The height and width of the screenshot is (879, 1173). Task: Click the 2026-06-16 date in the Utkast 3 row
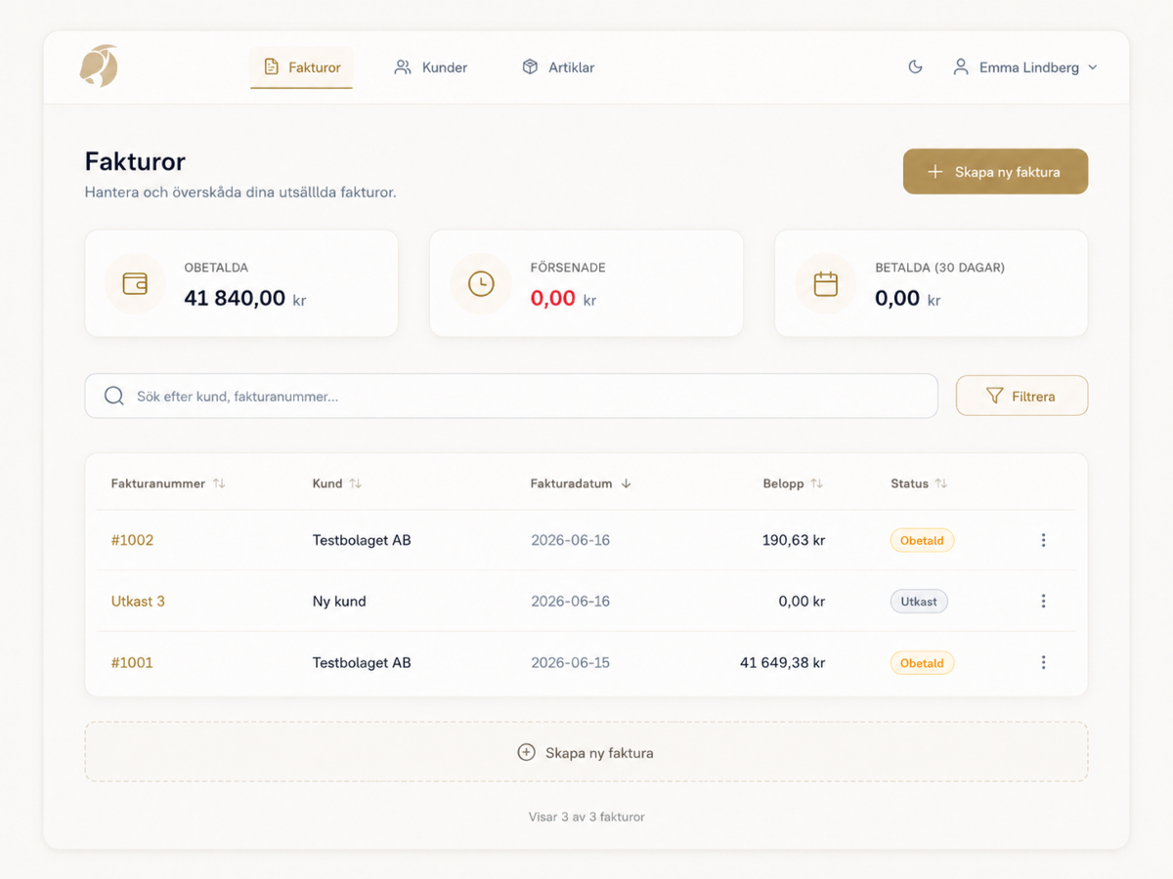[570, 602]
